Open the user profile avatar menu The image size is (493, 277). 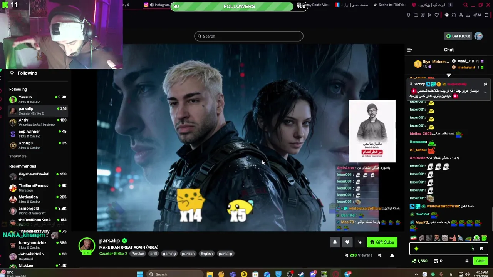click(x=478, y=36)
